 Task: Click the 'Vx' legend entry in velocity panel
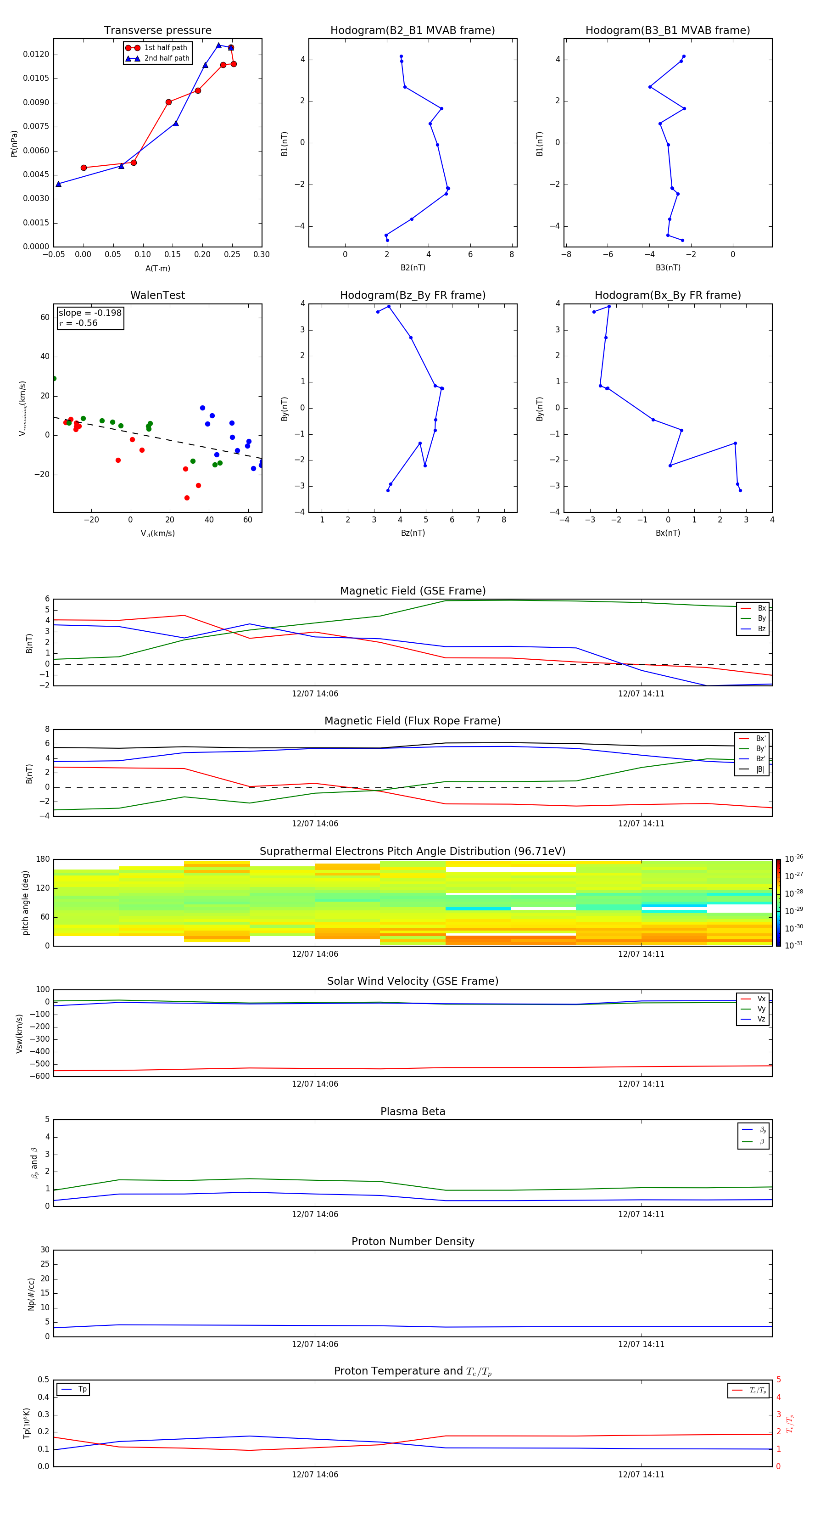753,999
